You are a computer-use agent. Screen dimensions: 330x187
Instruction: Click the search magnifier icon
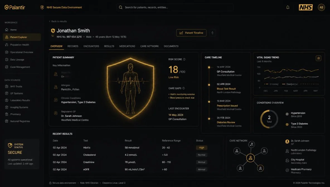(121, 7)
